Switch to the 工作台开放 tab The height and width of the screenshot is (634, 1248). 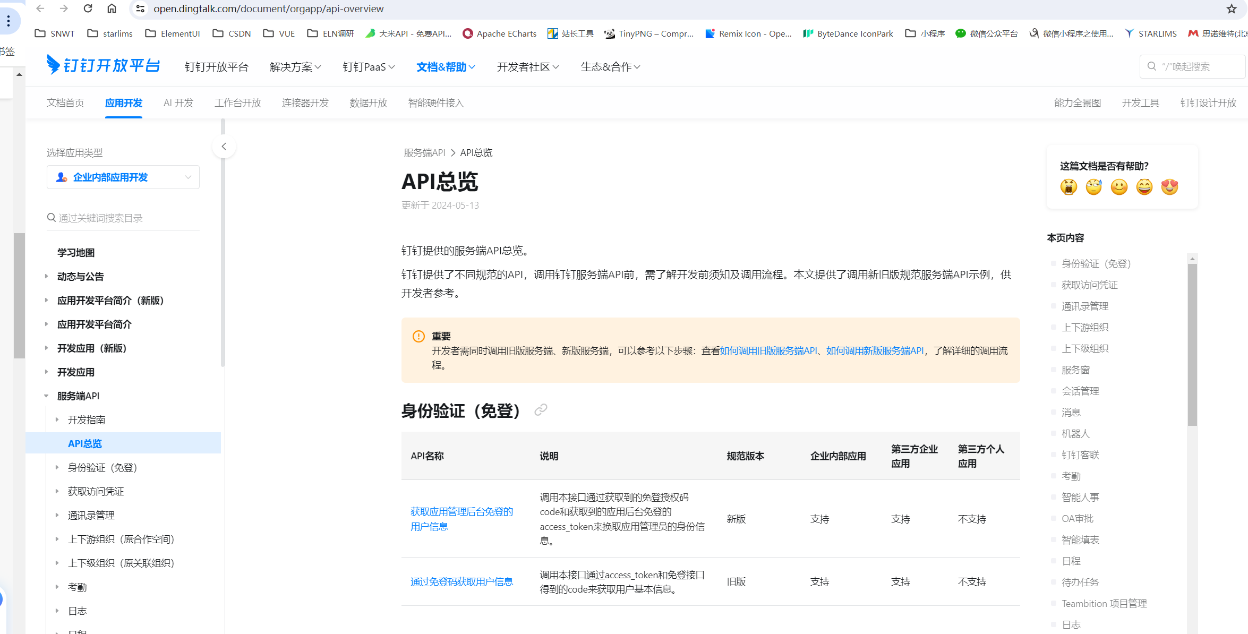tap(238, 103)
